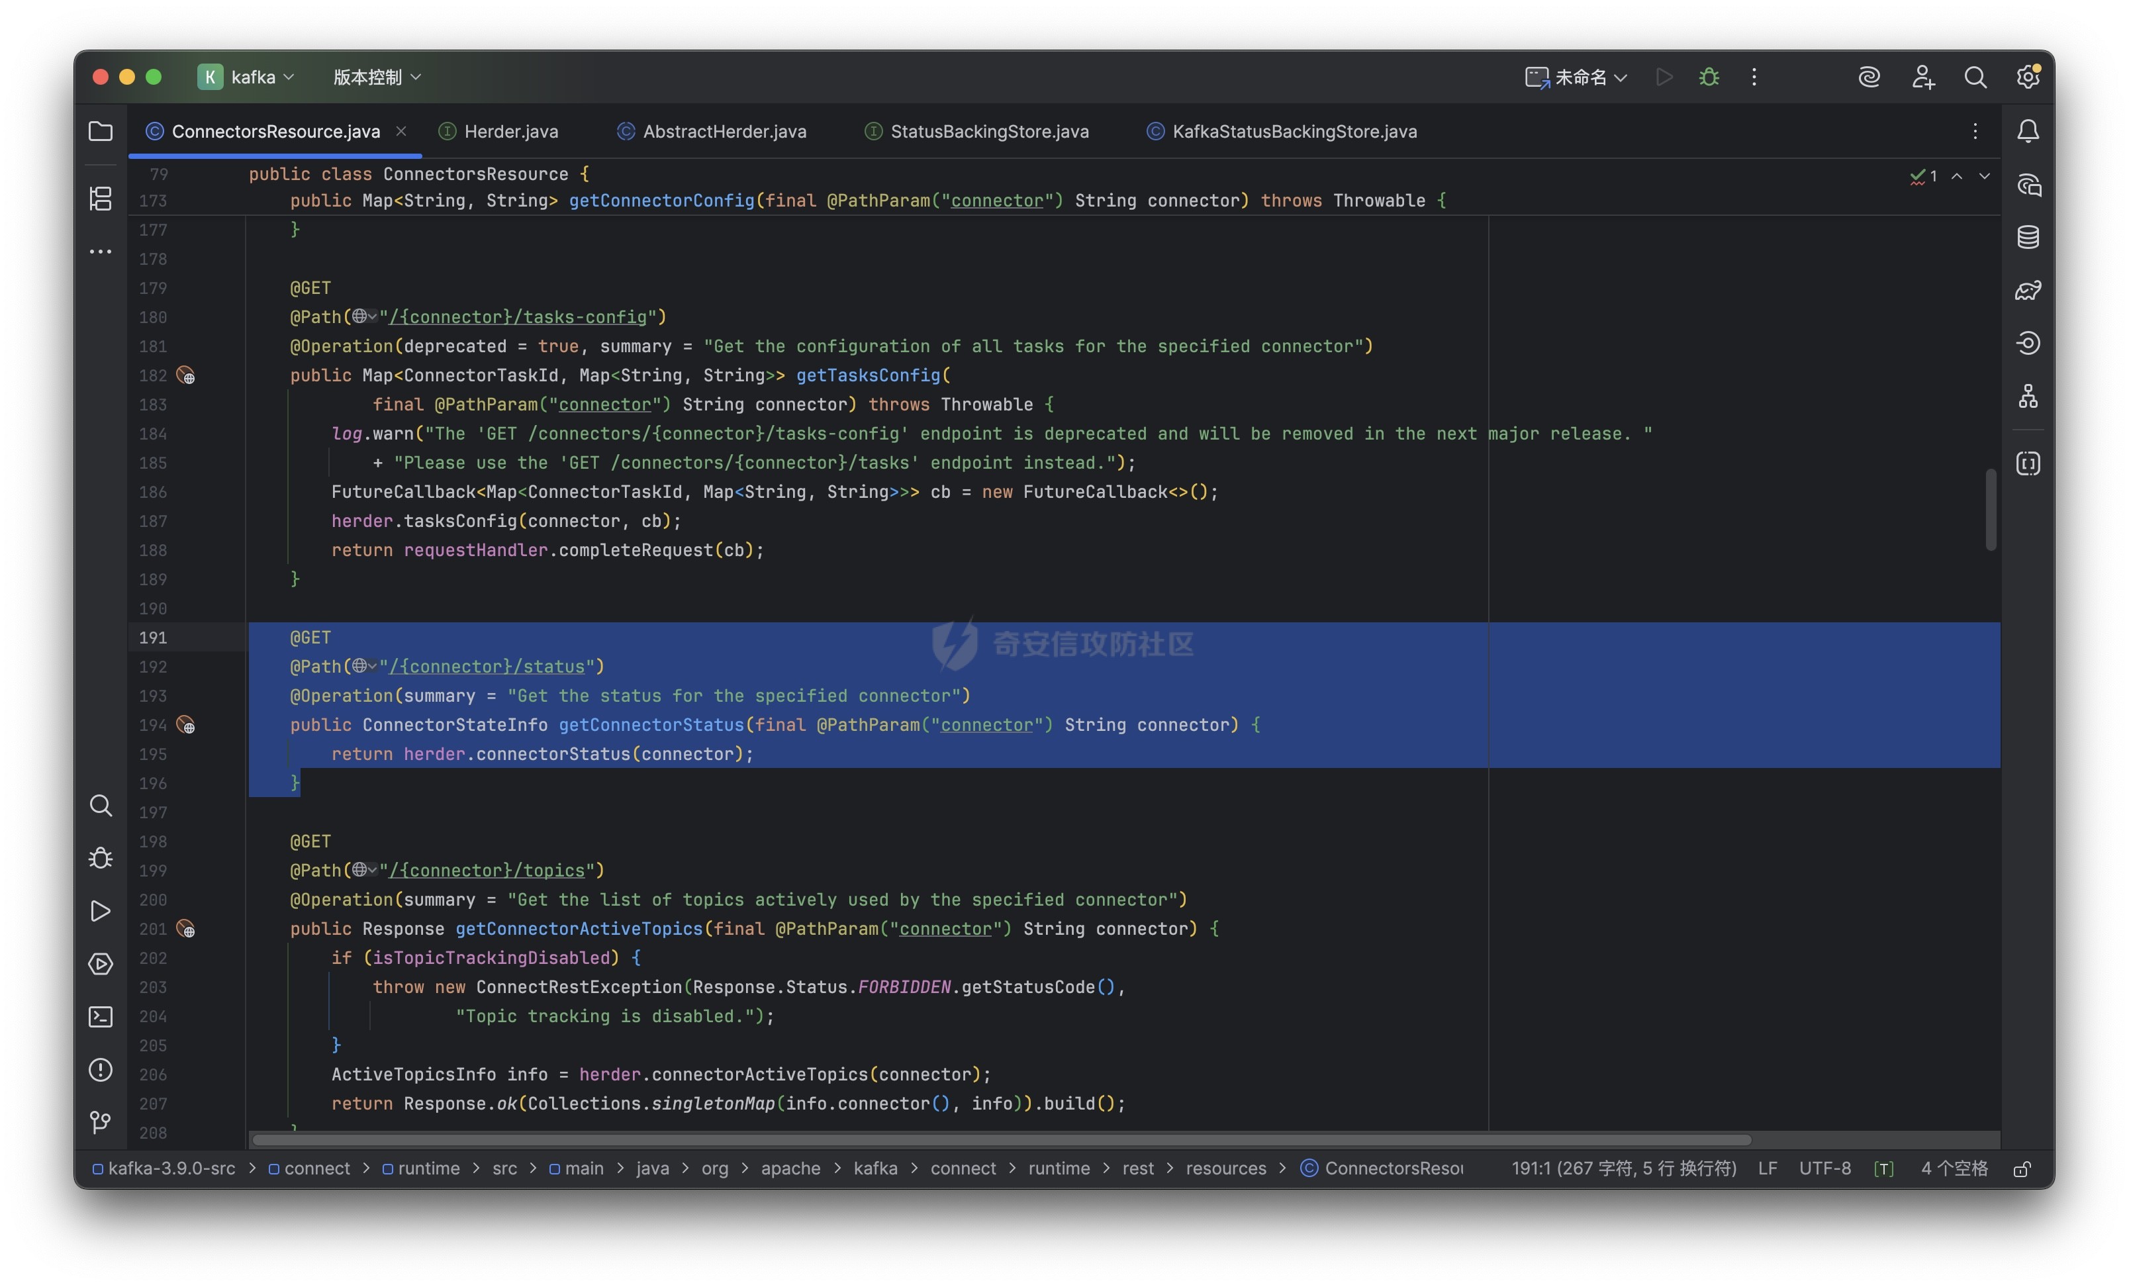This screenshot has width=2129, height=1287.
Task: Close the ConnectorsResource.java tab
Action: 401,131
